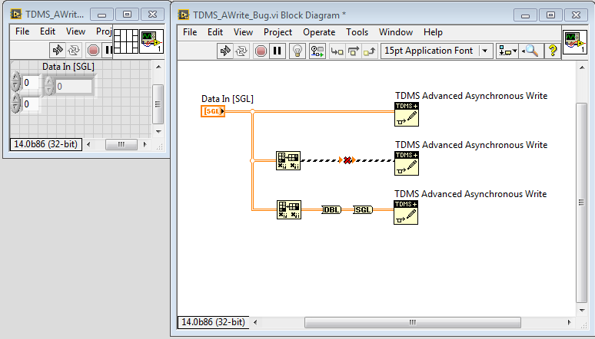Click top 'TDMS Advanced Asynchronous Write' label

(471, 96)
